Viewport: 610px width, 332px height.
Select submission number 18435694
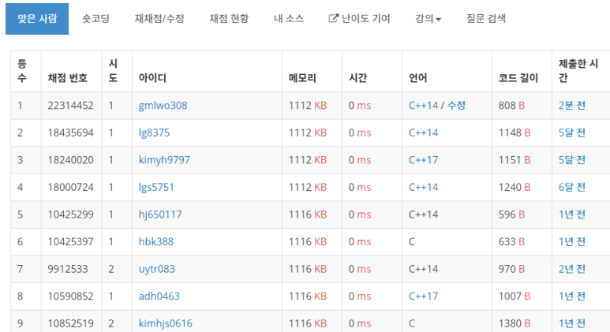[70, 132]
